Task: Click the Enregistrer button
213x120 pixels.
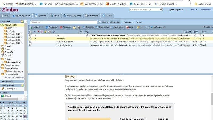Action: [x=128, y=22]
